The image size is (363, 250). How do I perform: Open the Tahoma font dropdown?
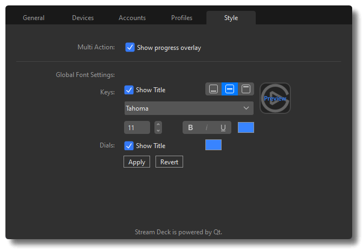189,108
